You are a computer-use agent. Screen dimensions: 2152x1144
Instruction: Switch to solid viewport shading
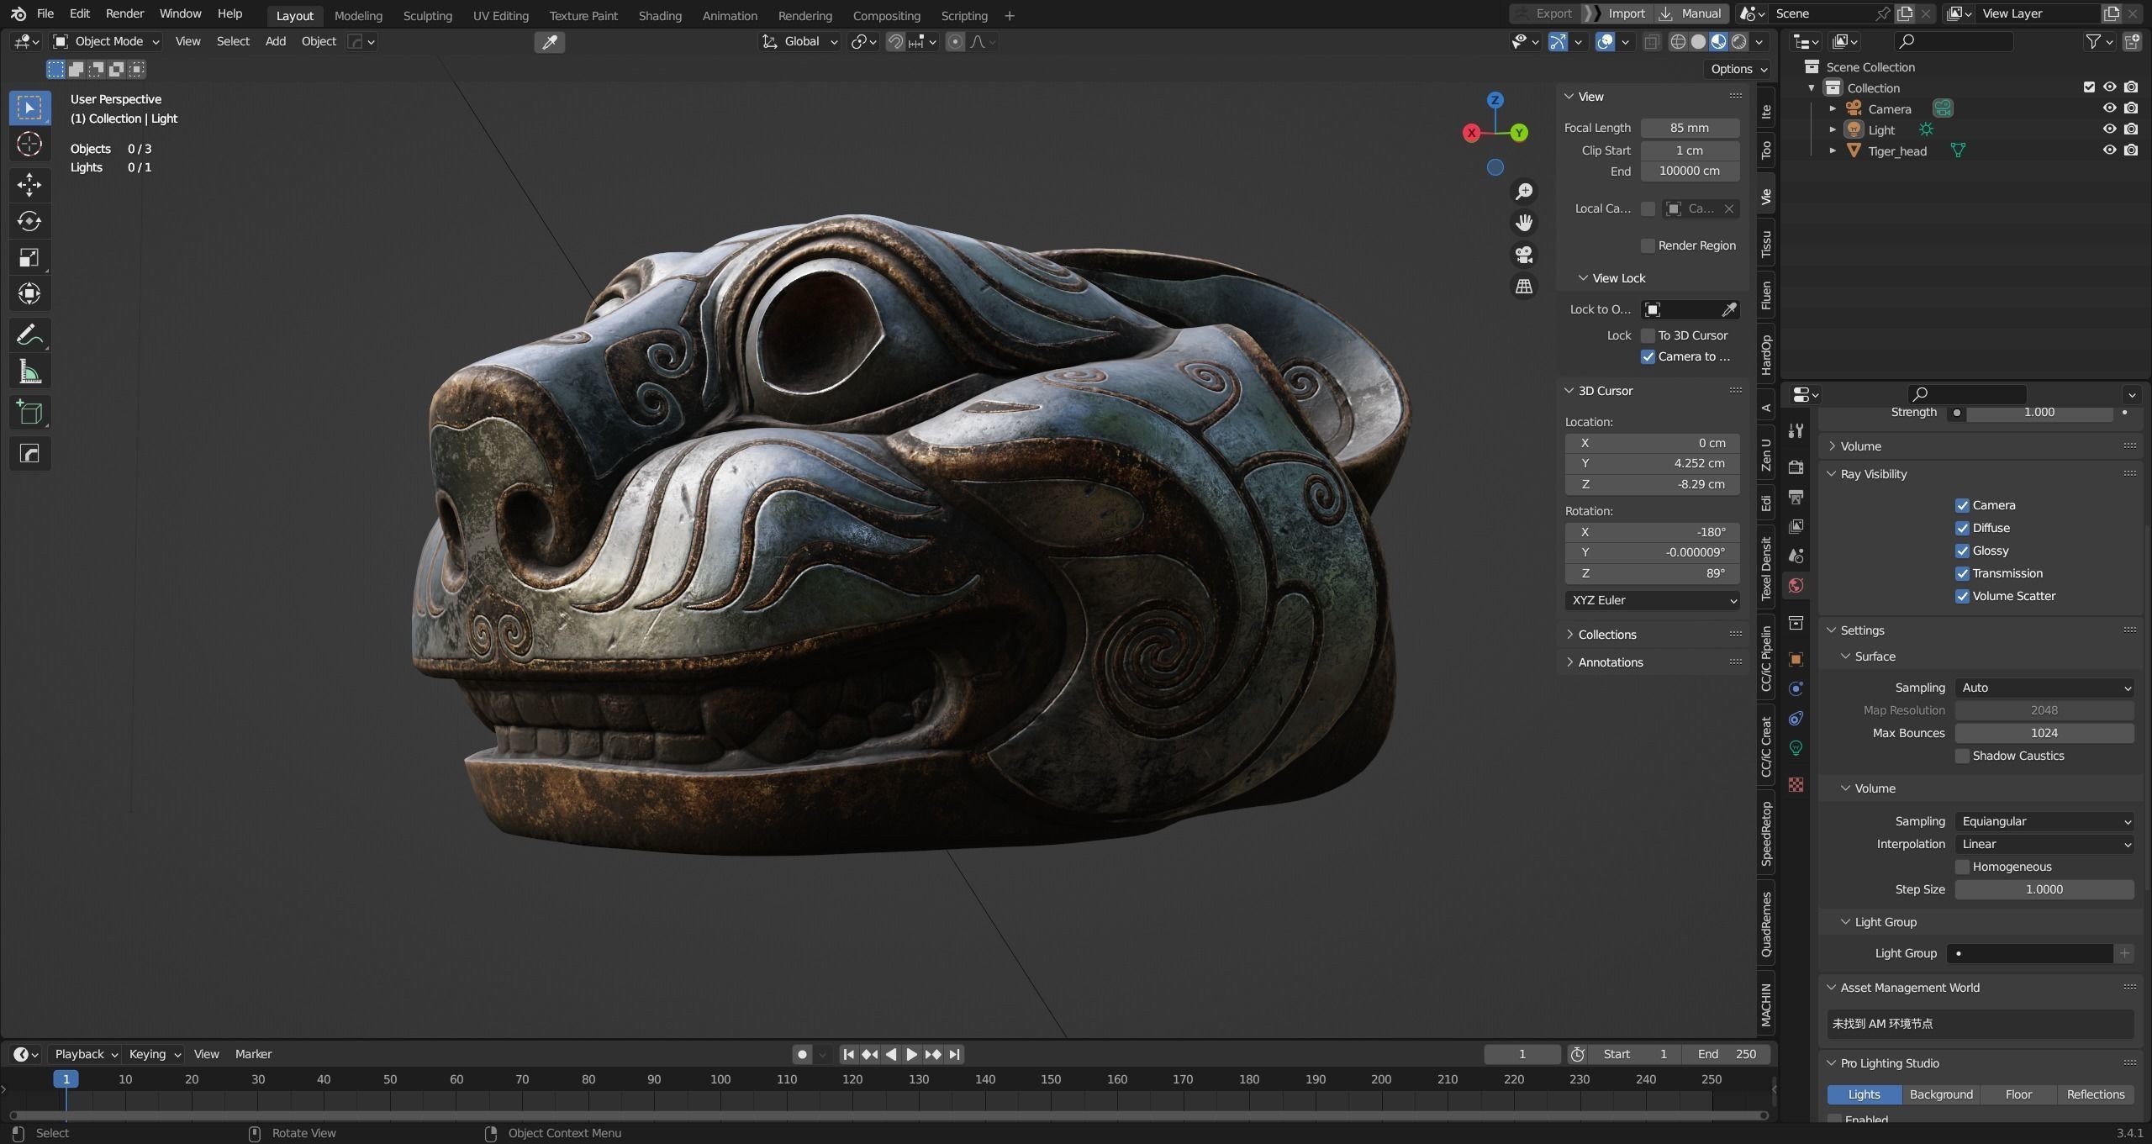(x=1698, y=42)
